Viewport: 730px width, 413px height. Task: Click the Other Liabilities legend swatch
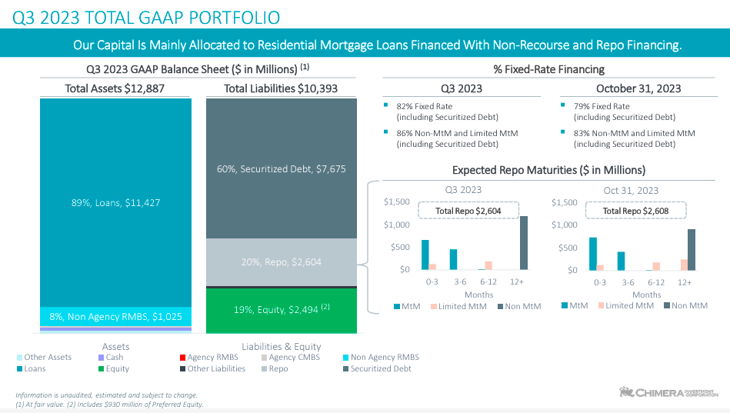[x=182, y=368]
